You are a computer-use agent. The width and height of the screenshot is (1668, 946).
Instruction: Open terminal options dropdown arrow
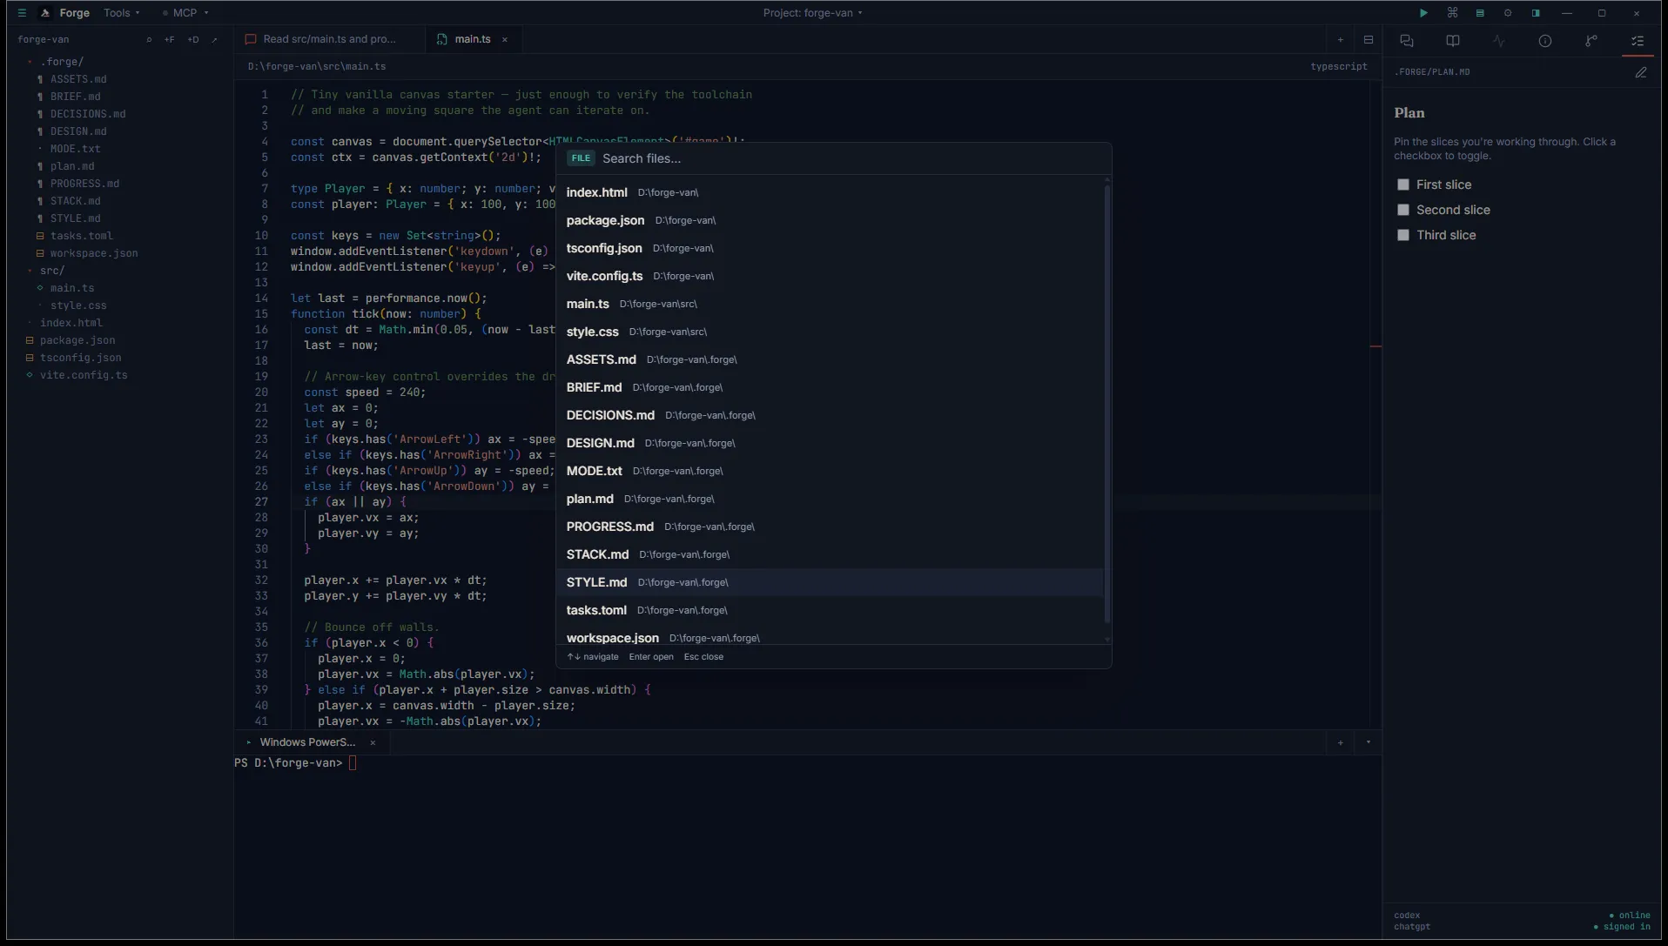(1369, 742)
